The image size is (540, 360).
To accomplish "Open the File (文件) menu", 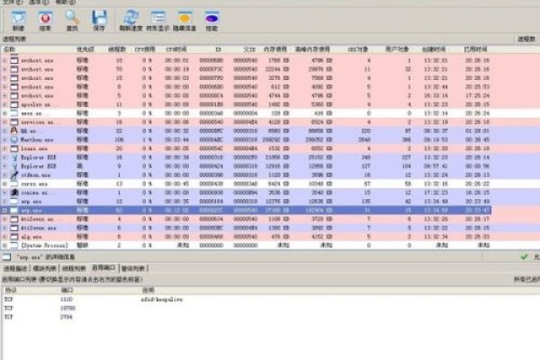I will (x=9, y=3).
